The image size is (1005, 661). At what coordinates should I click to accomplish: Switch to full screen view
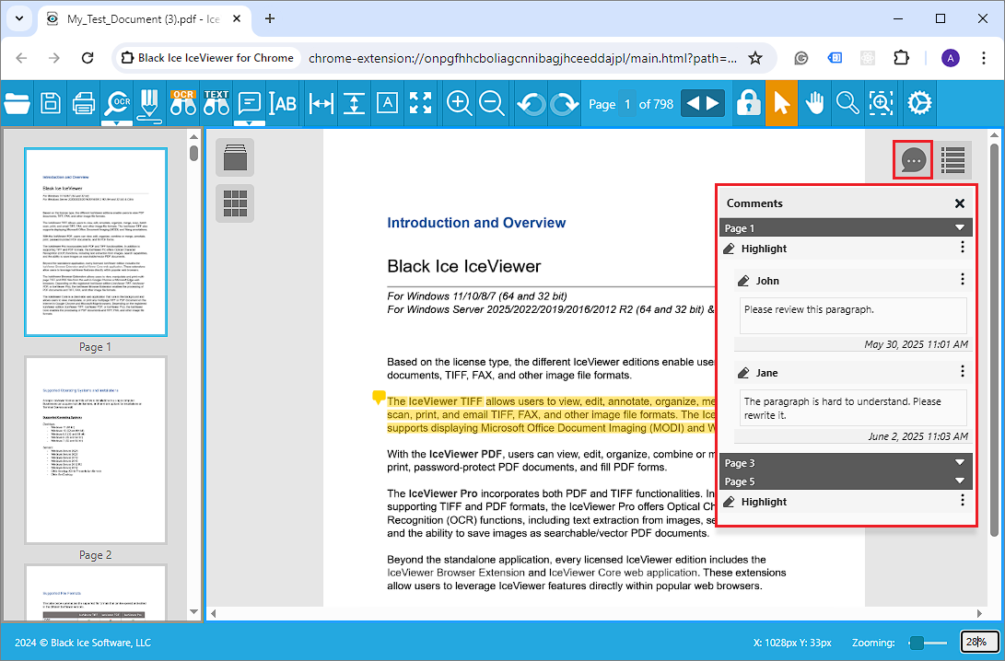click(x=420, y=102)
